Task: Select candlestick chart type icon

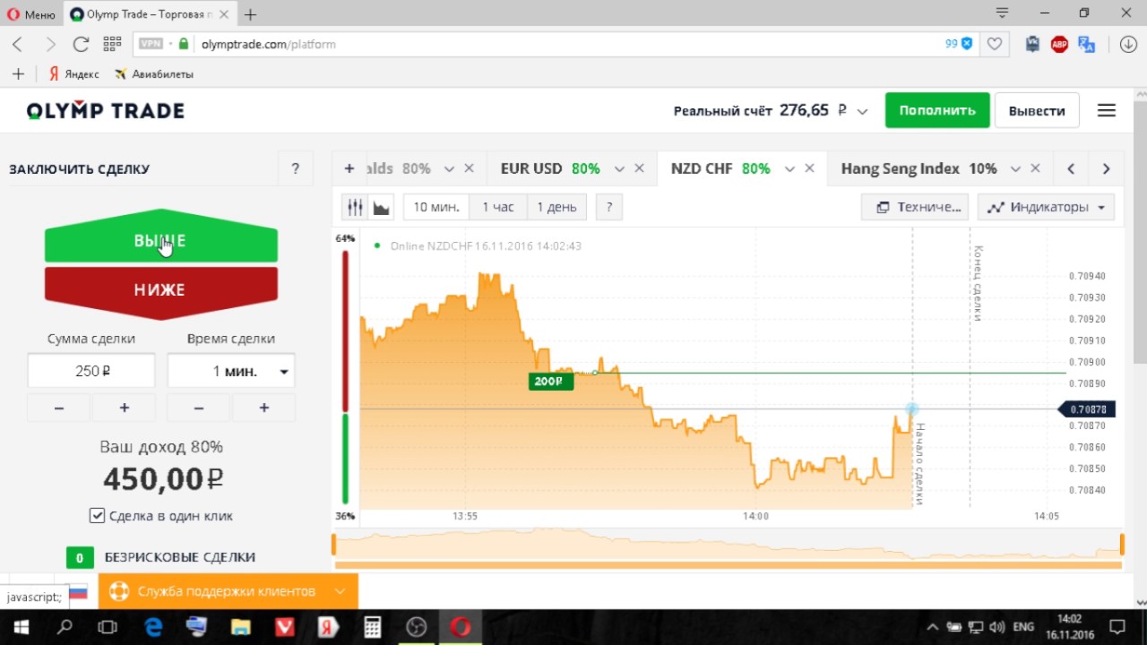Action: pyautogui.click(x=355, y=207)
